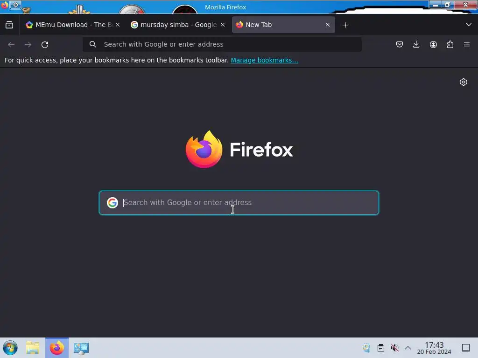Click the Google icon in the search box
This screenshot has height=358, width=478.
[x=112, y=203]
